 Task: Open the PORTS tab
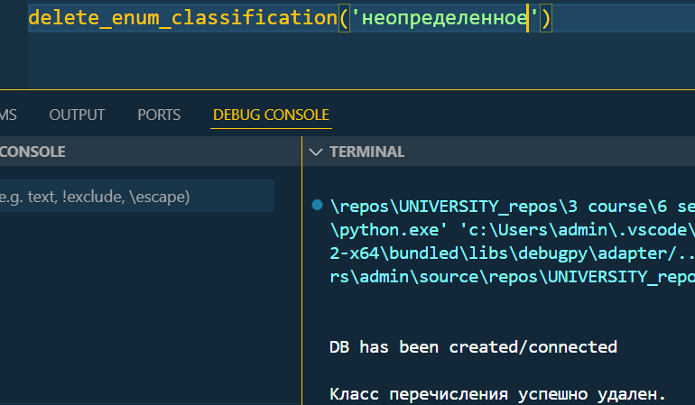click(x=159, y=115)
